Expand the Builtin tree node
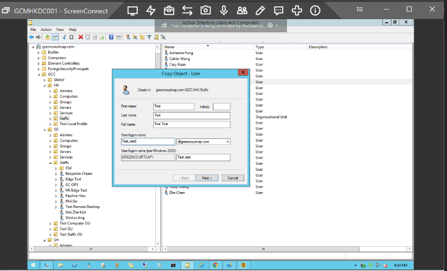Image resolution: width=447 pixels, height=271 pixels. [39, 53]
